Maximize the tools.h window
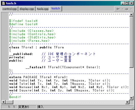Viewport: 135px width, 110px height. coord(127,3)
